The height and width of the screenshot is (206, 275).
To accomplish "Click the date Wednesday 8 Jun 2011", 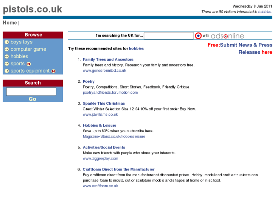I will point(252,6).
